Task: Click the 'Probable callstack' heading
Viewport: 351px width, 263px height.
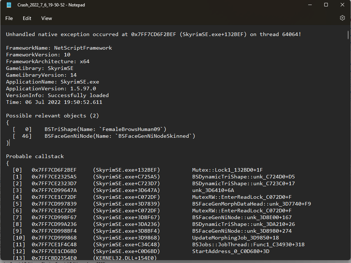Action: point(35,156)
